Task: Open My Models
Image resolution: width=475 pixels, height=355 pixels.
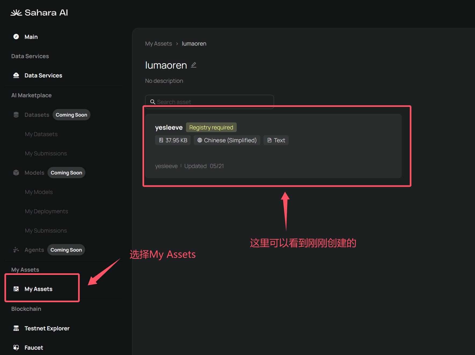Action: pos(39,192)
